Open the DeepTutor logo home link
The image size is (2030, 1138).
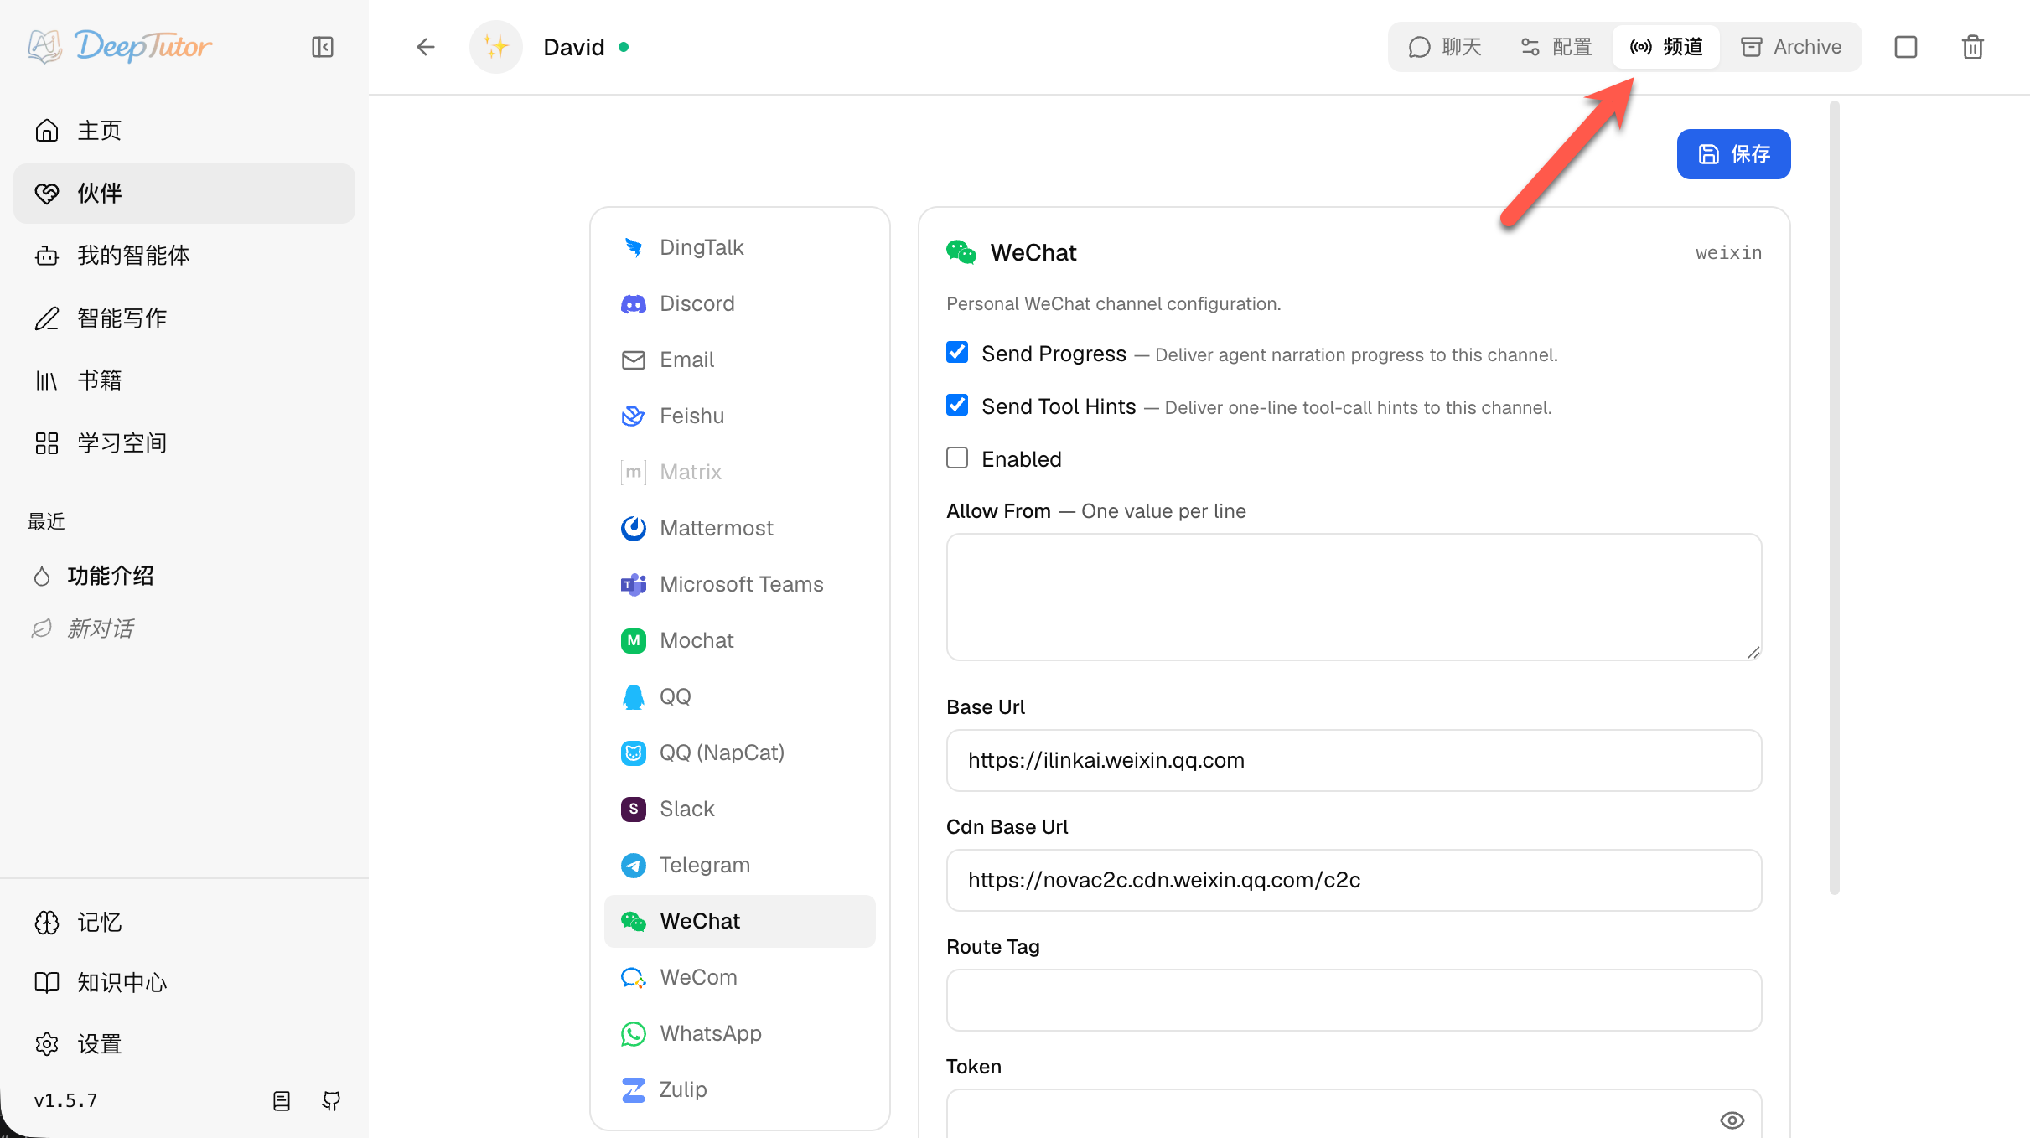point(119,46)
